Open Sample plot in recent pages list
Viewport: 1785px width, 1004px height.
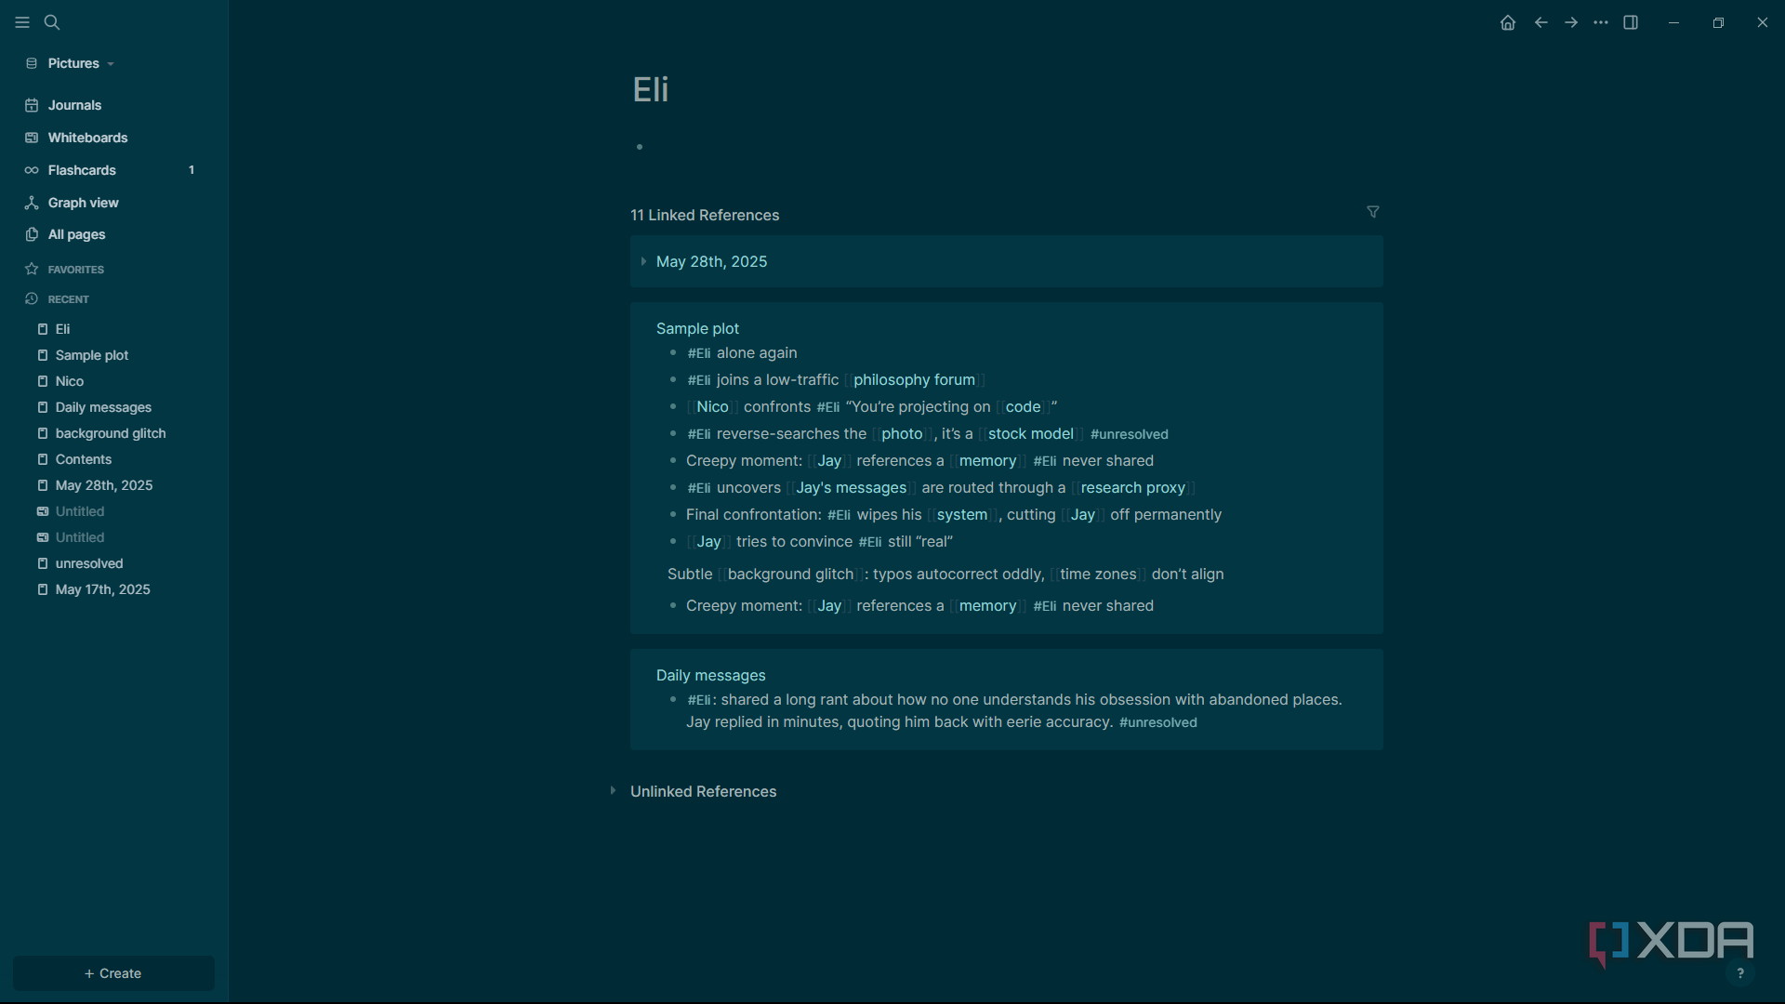pyautogui.click(x=92, y=355)
